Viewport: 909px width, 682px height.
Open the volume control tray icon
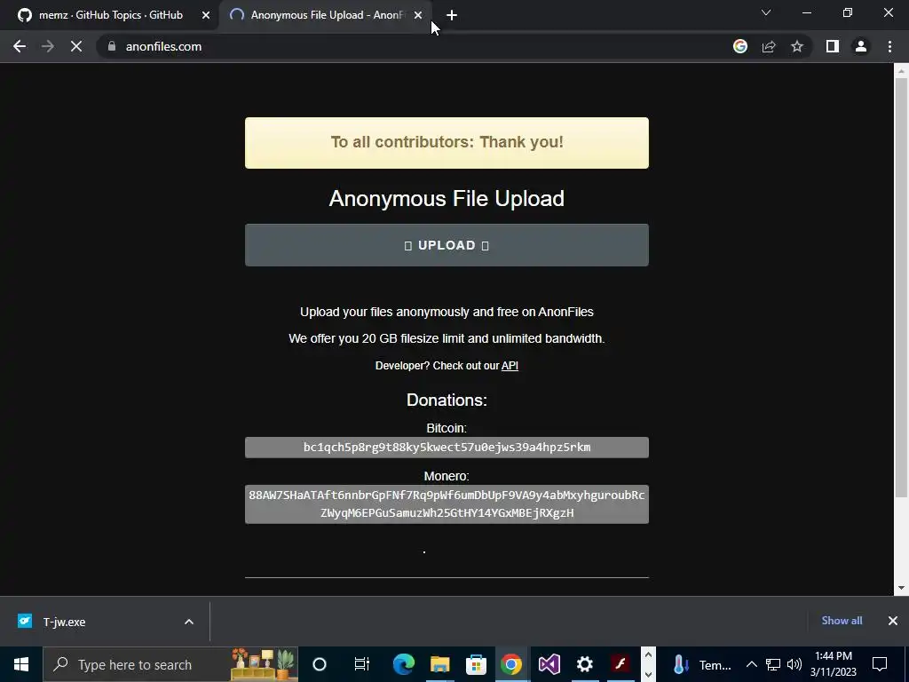(x=794, y=664)
